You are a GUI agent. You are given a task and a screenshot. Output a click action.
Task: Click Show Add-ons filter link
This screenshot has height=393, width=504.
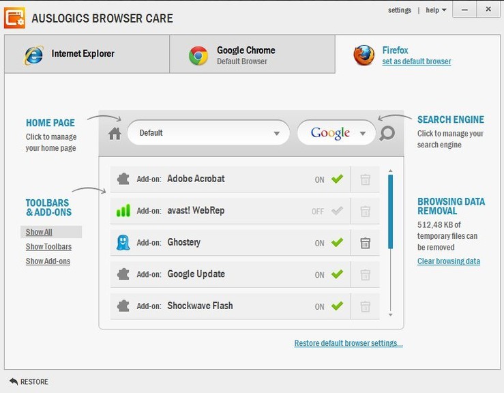[x=48, y=261]
